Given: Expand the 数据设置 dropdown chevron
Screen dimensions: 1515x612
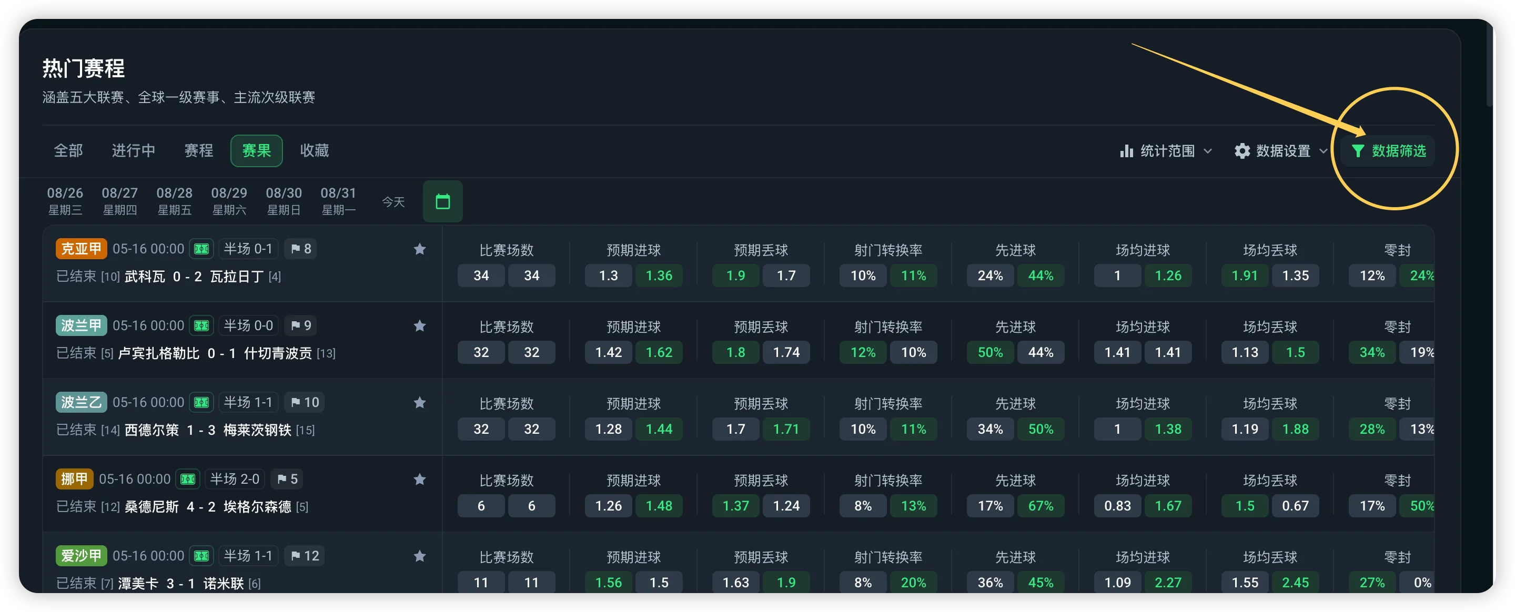Looking at the screenshot, I should (1322, 151).
